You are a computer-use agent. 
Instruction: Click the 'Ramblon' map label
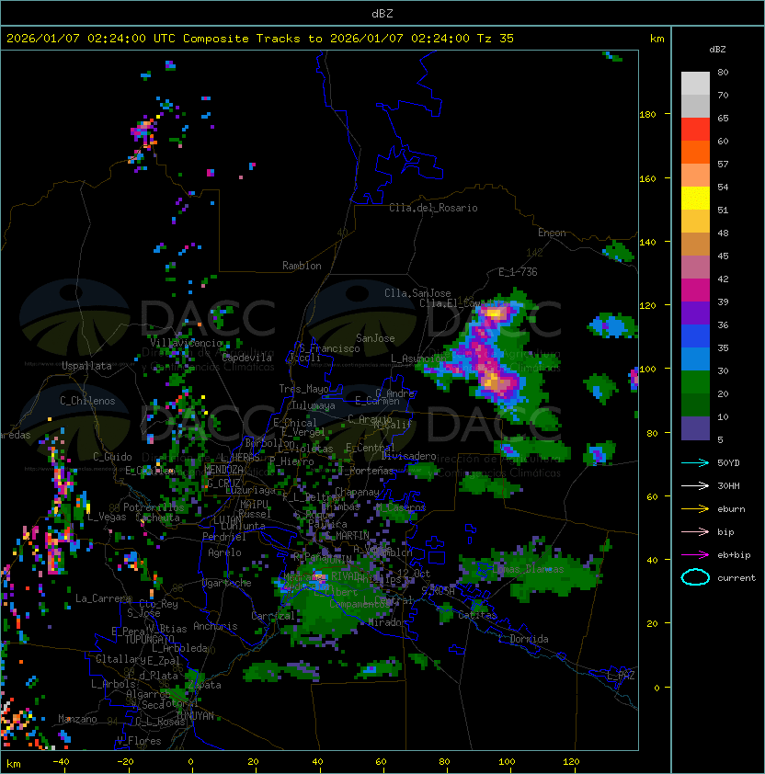point(302,266)
